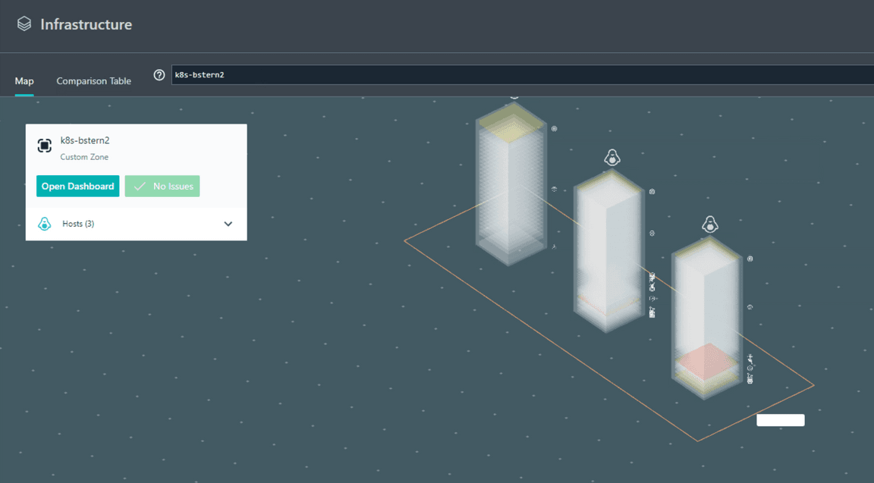Collapse the Hosts list using its chevron
The height and width of the screenshot is (483, 874).
(x=227, y=224)
